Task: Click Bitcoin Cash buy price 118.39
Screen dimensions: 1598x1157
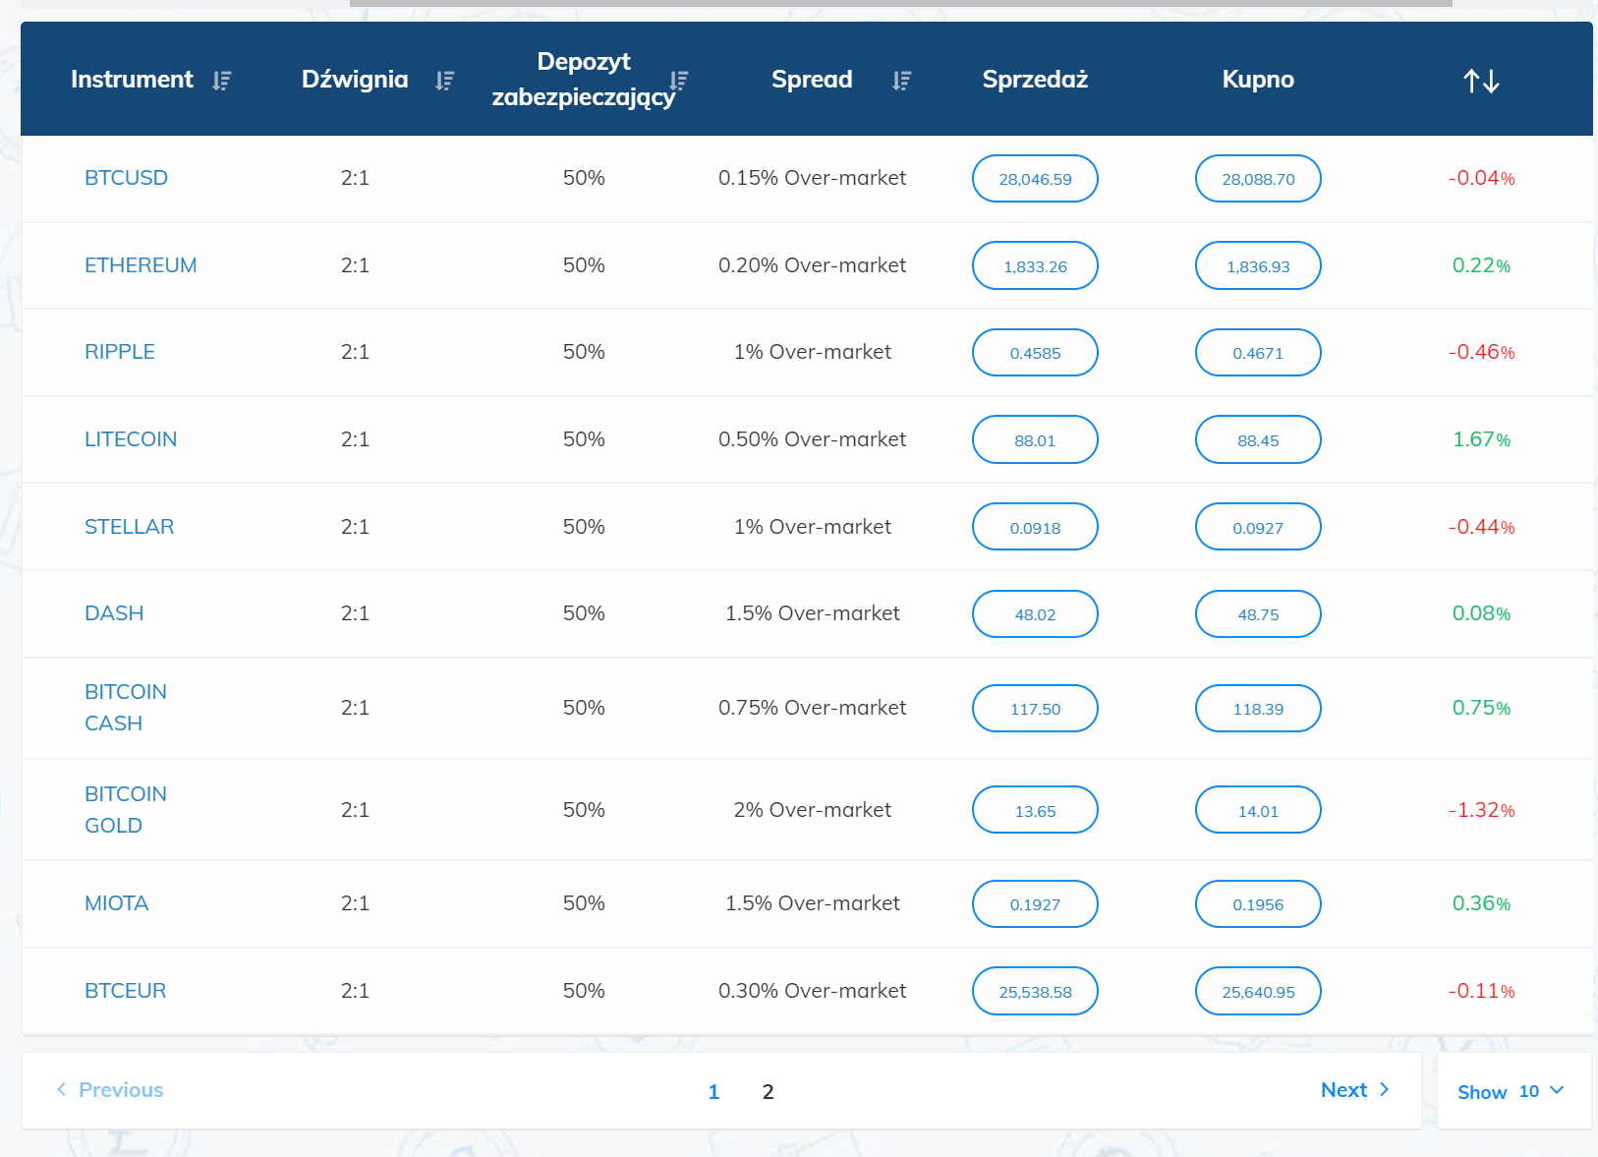Action: pyautogui.click(x=1258, y=709)
